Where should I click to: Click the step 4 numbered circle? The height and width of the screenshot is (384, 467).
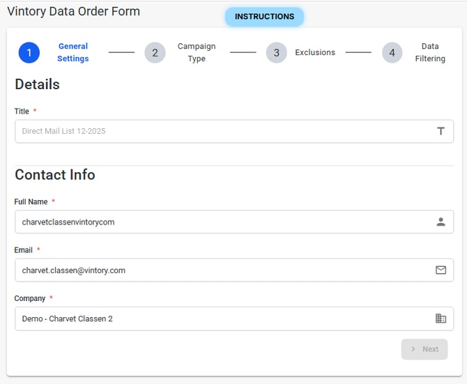pyautogui.click(x=392, y=52)
